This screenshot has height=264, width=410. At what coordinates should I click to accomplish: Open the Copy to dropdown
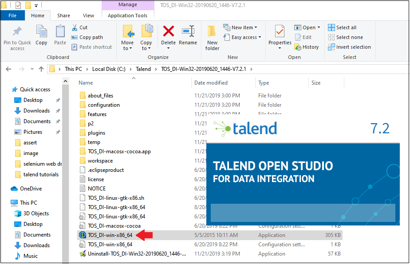[146, 38]
